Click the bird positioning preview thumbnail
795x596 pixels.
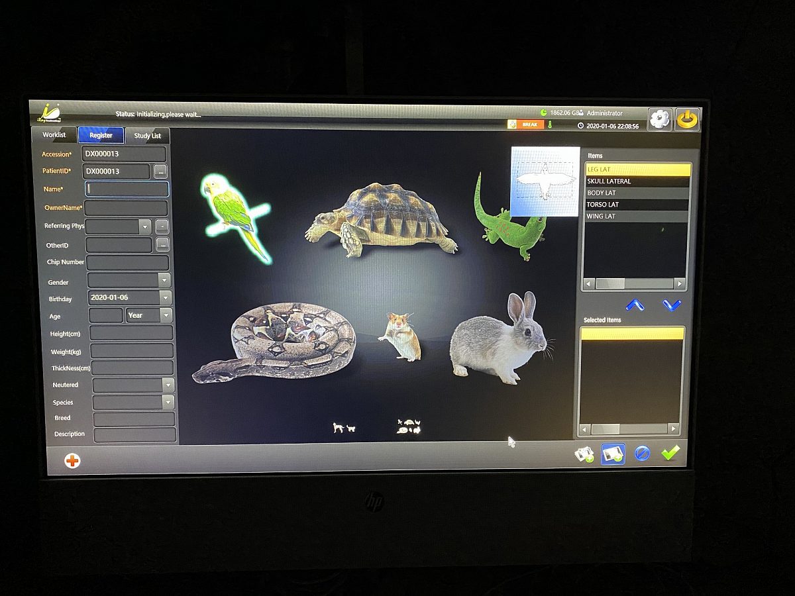[545, 181]
